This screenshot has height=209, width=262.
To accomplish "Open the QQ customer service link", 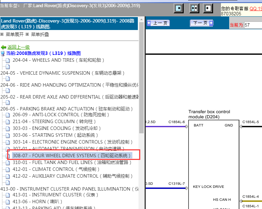I will tap(256, 9).
